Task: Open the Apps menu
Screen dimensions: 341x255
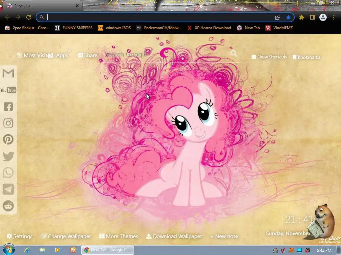Action: pos(58,55)
